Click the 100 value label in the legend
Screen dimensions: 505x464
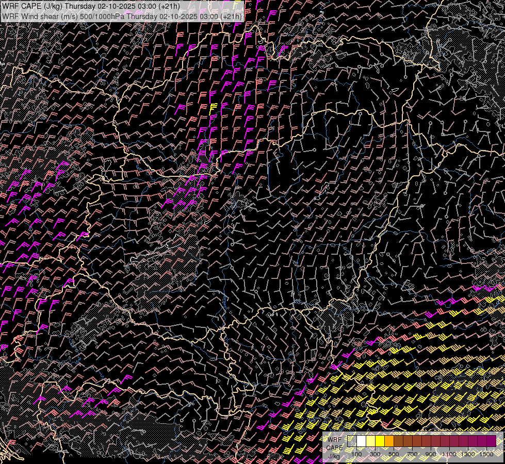(356, 454)
